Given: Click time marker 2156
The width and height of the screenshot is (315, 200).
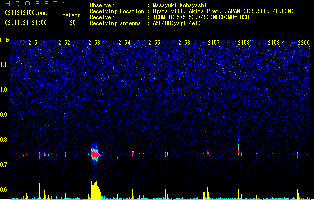Looking at the screenshot, I should (x=184, y=42).
